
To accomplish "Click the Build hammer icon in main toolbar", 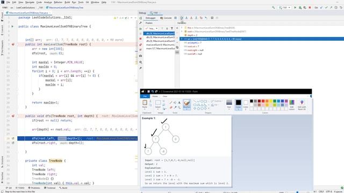I will (274, 8).
